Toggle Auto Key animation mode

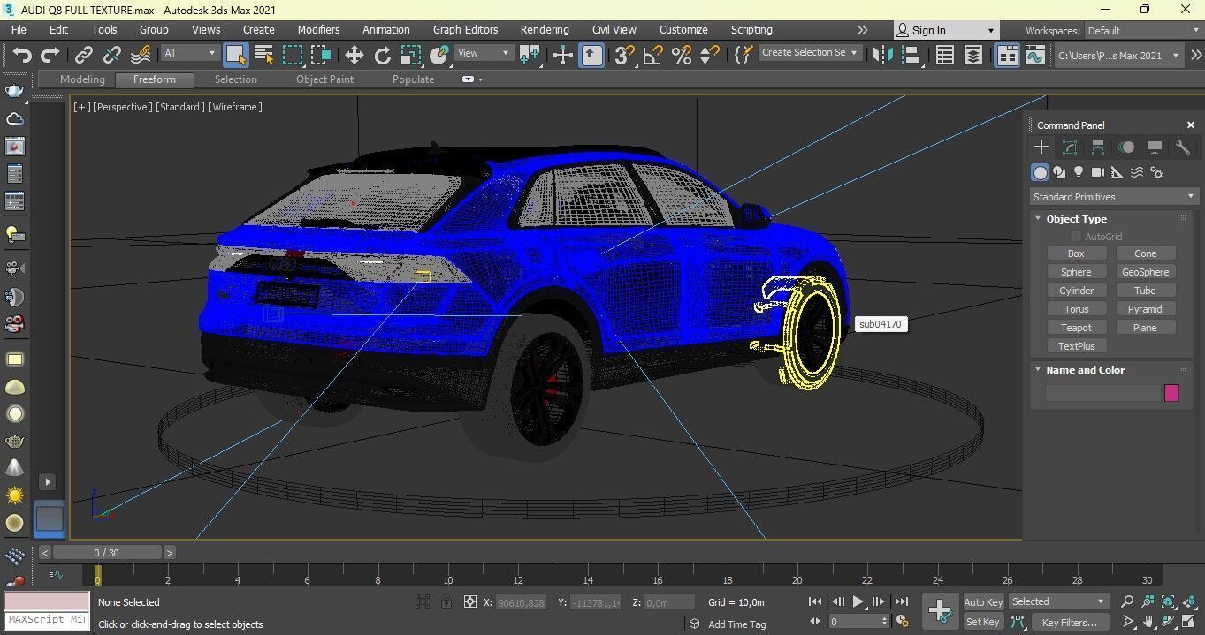983,602
